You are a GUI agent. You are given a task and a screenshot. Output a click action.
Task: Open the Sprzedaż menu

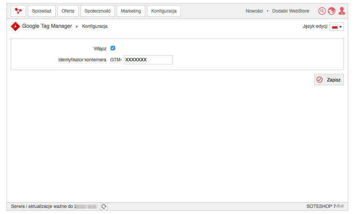(x=42, y=11)
